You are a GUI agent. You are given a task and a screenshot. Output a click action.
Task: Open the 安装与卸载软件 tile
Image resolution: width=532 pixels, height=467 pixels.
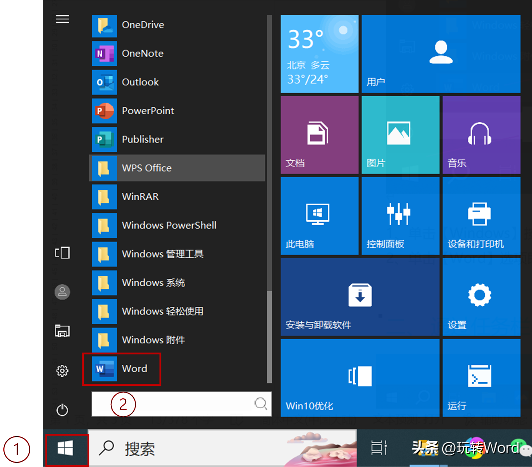(x=360, y=297)
